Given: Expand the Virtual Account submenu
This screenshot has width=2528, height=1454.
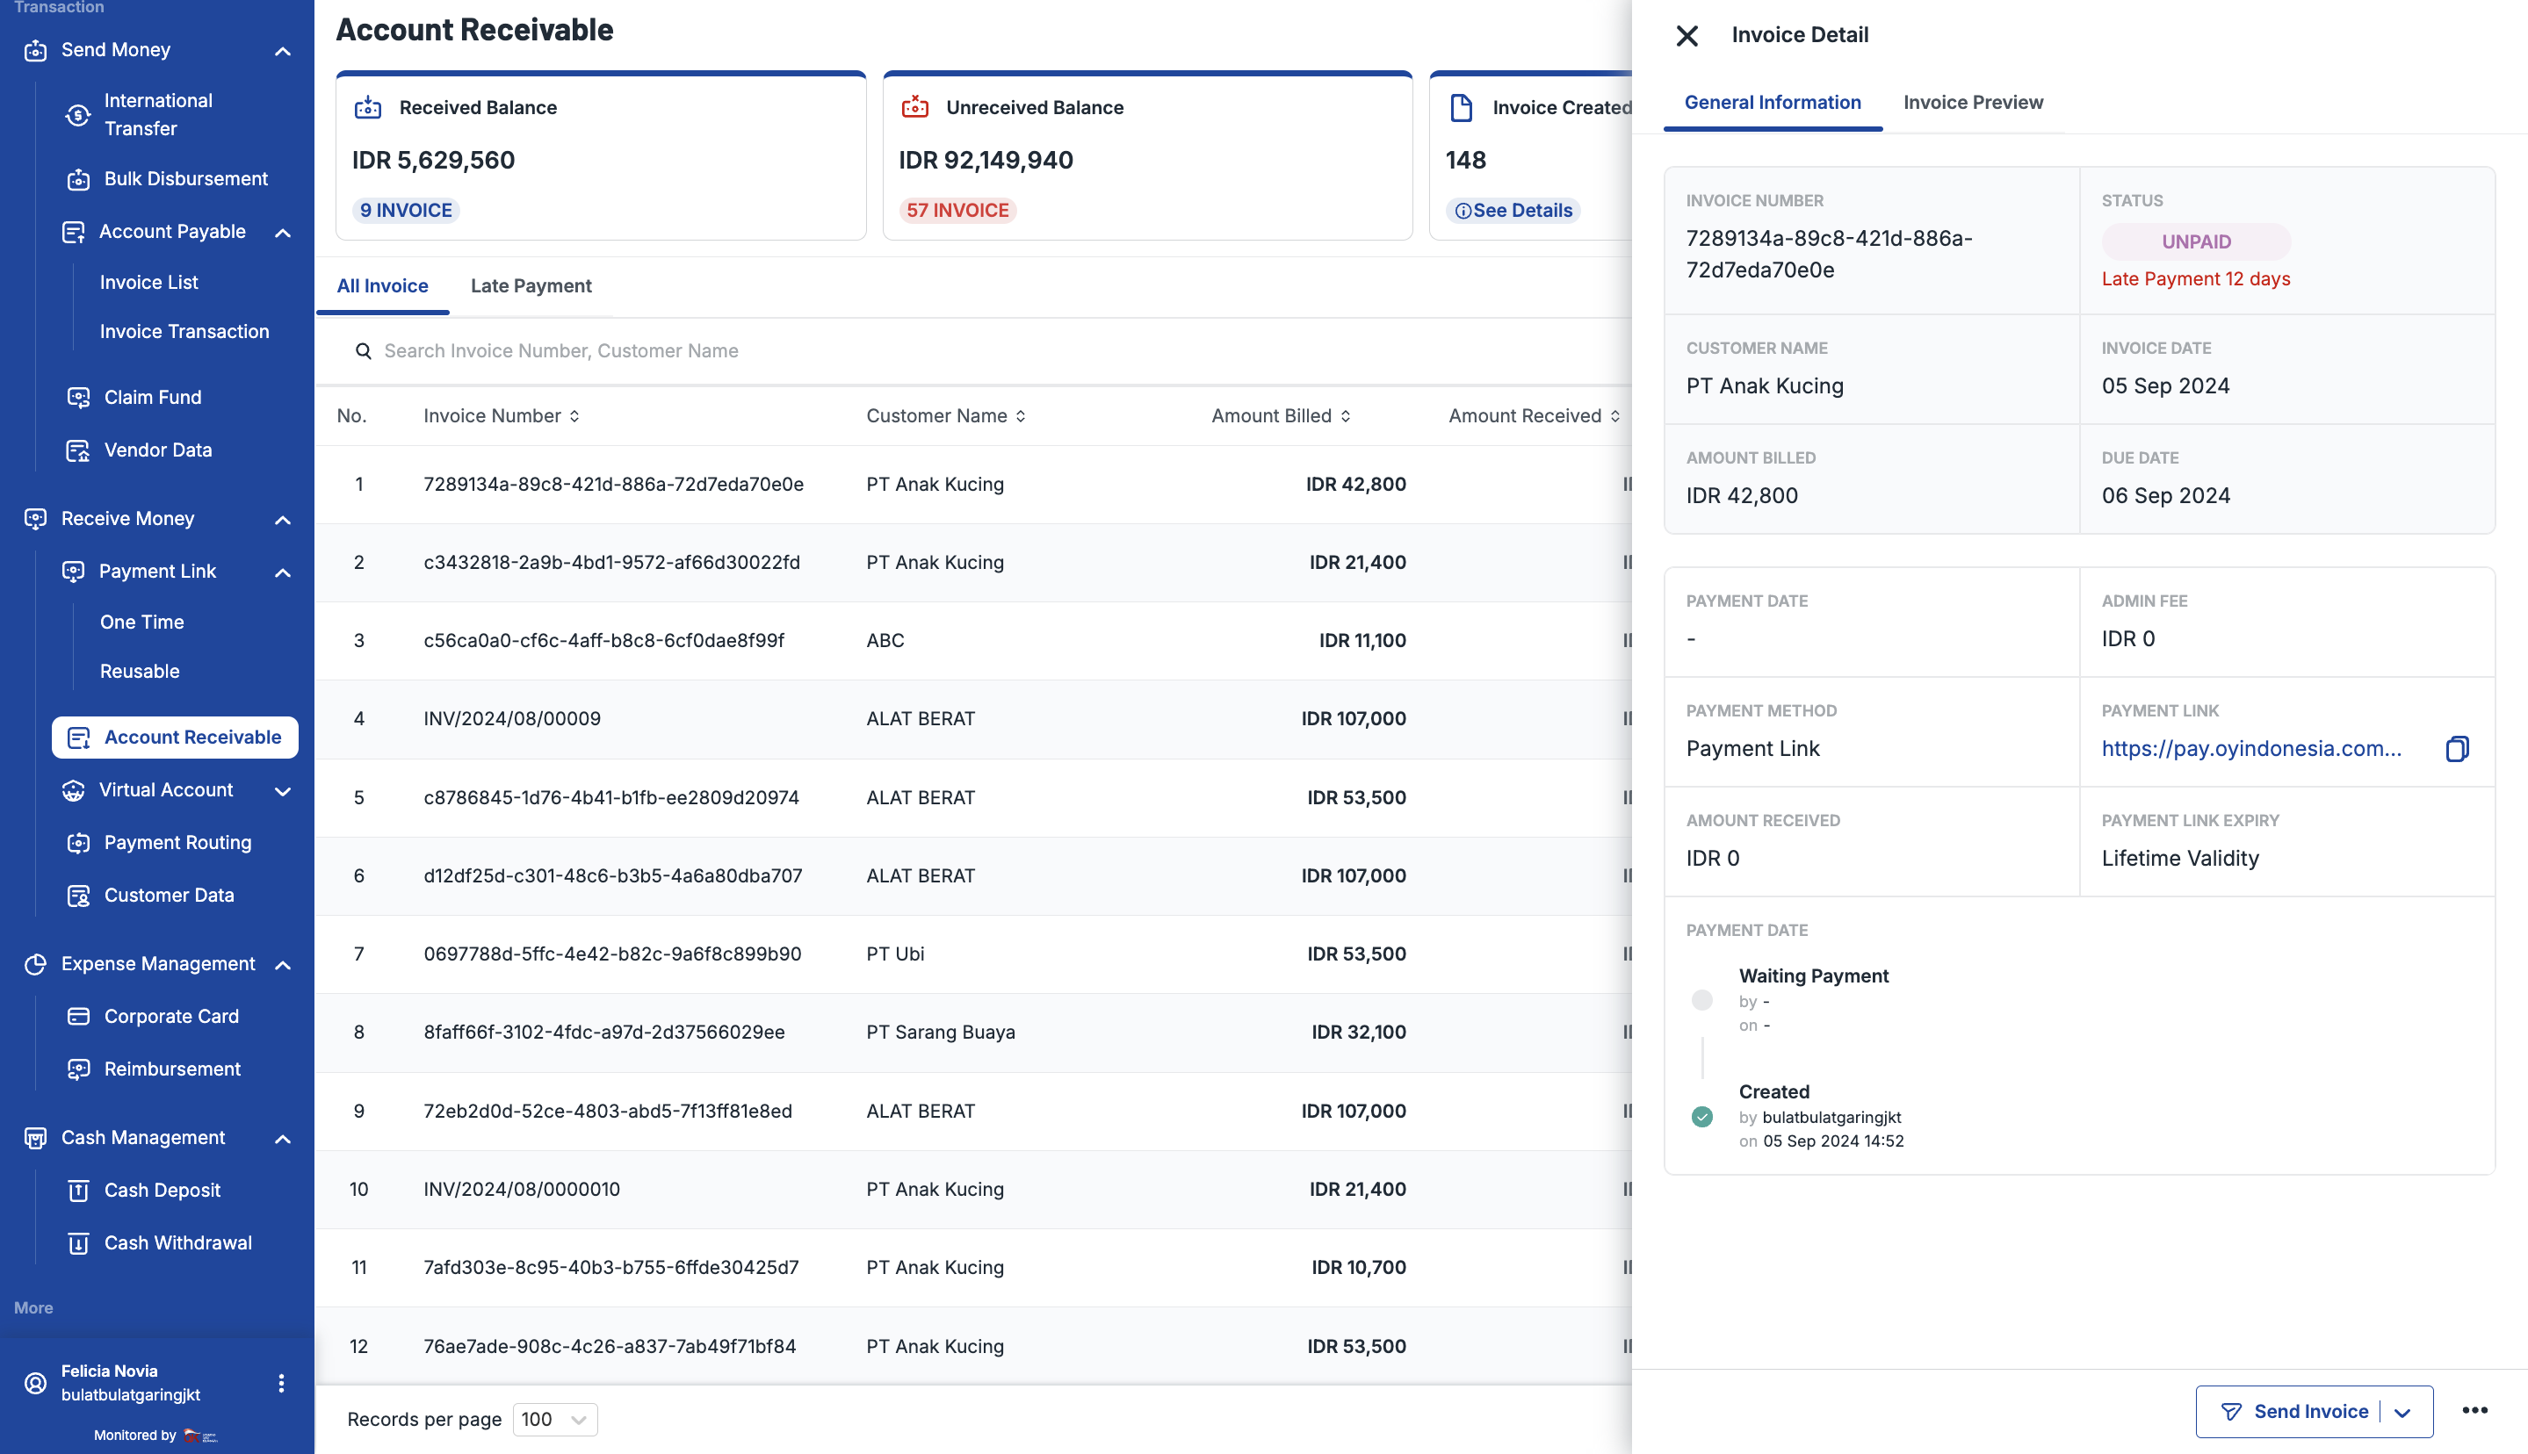Looking at the screenshot, I should [283, 791].
